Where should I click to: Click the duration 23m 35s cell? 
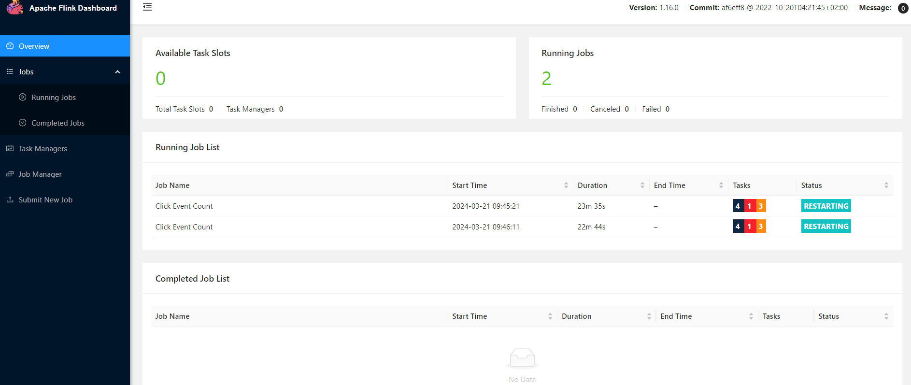(x=591, y=206)
